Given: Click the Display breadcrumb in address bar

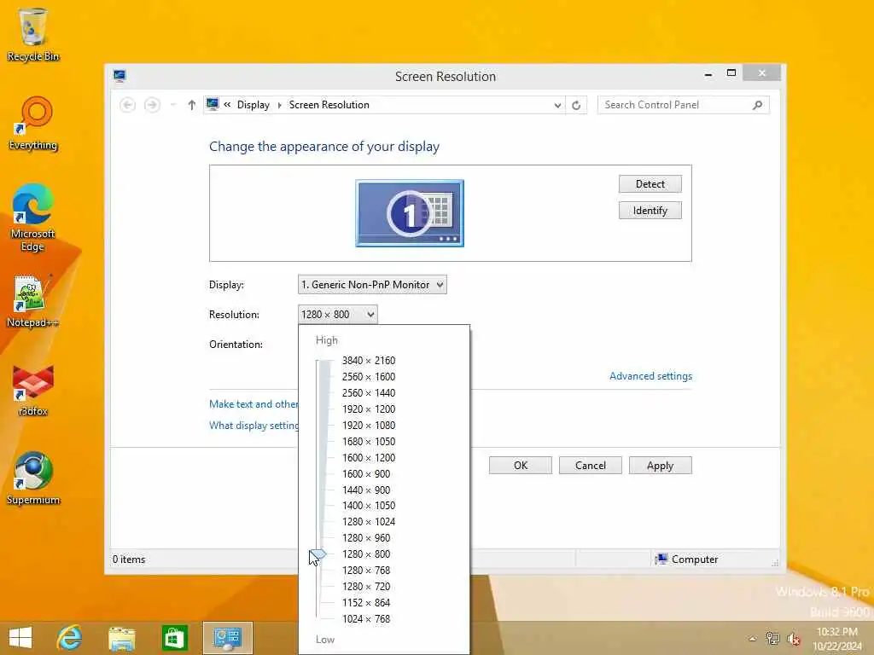Looking at the screenshot, I should 253,105.
